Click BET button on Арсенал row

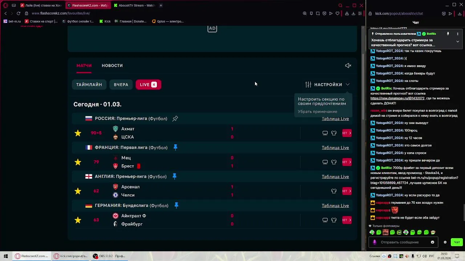(347, 191)
